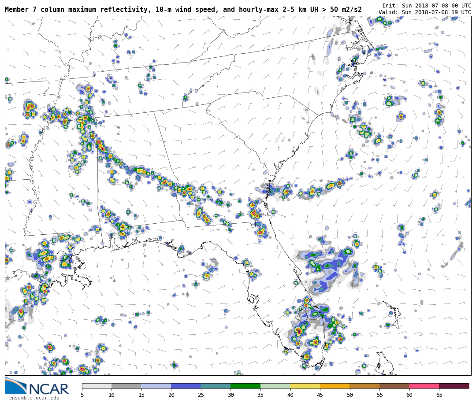
Task: Click the colorbar label 55
Action: 379,395
